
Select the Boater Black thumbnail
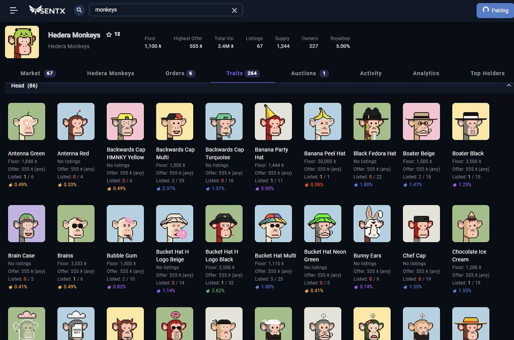point(471,121)
